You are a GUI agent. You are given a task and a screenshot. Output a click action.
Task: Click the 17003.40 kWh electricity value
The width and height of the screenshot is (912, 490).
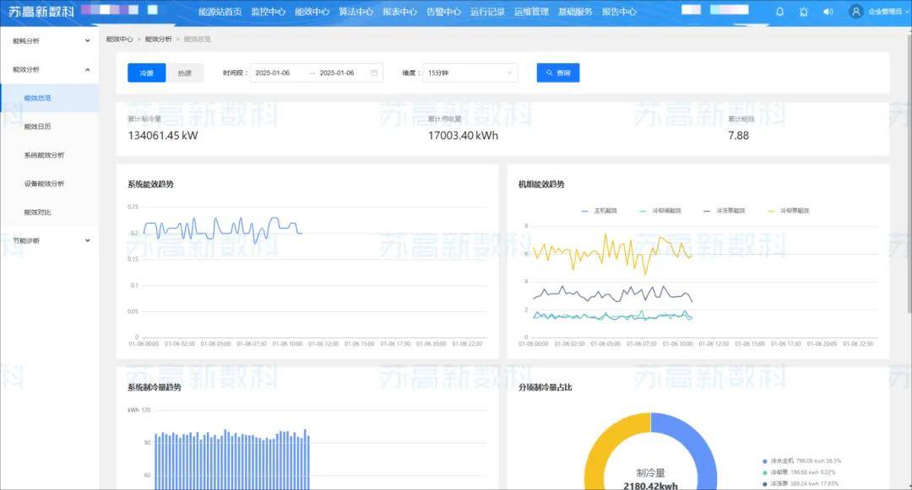click(x=463, y=136)
